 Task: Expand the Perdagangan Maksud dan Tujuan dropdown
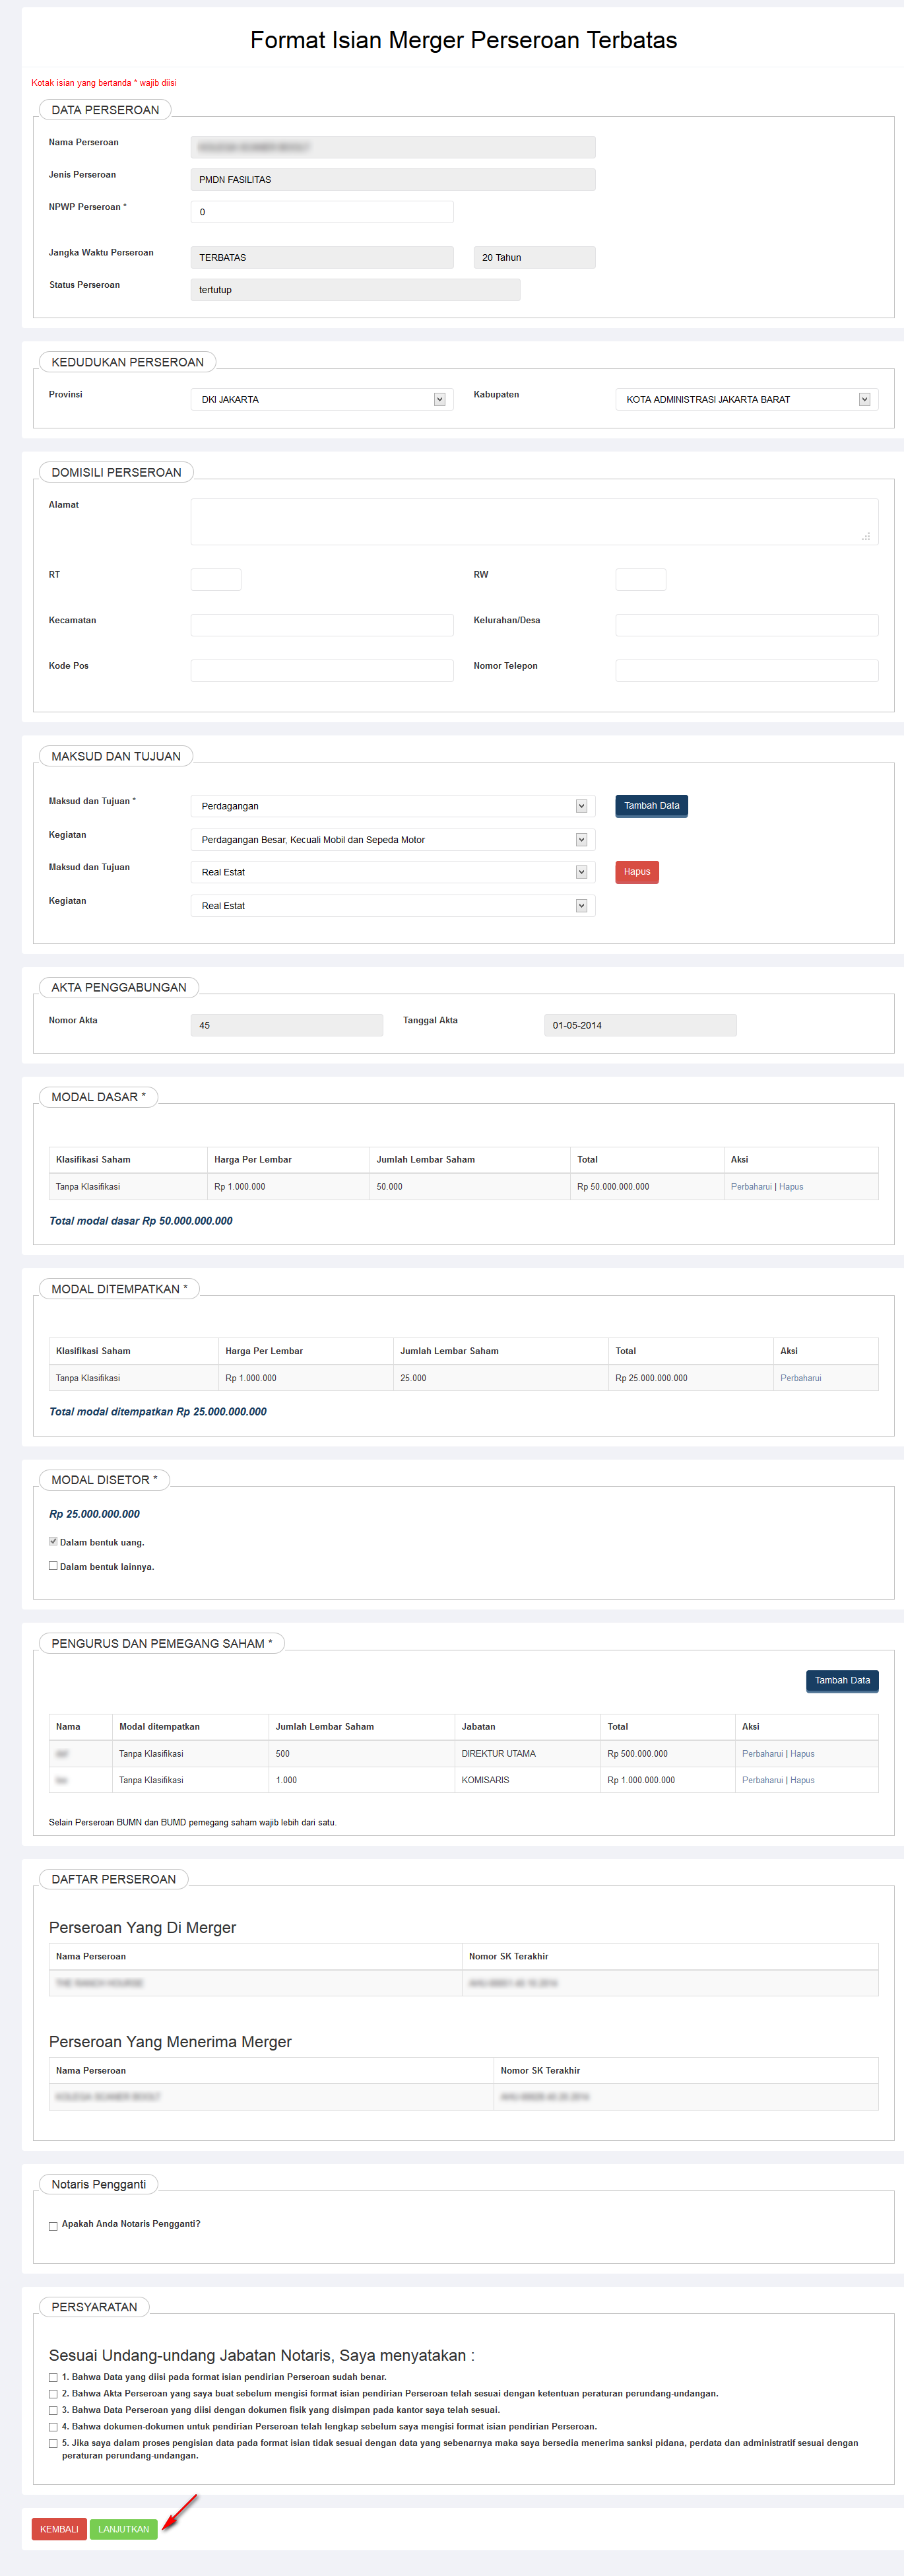coord(392,806)
